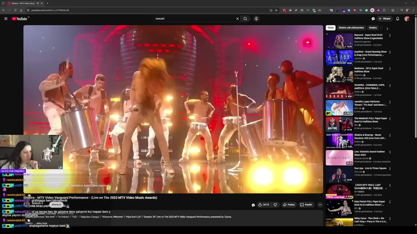417x234 pixels.
Task: Open the 'The Weeknd's FULL Pepsi Super Bowl' title
Action: [371, 120]
